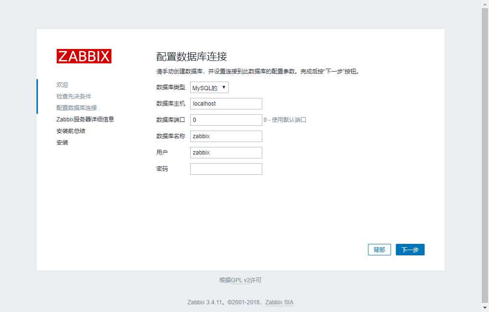
Task: Select the 欢迎 step in sidebar
Action: pos(62,85)
